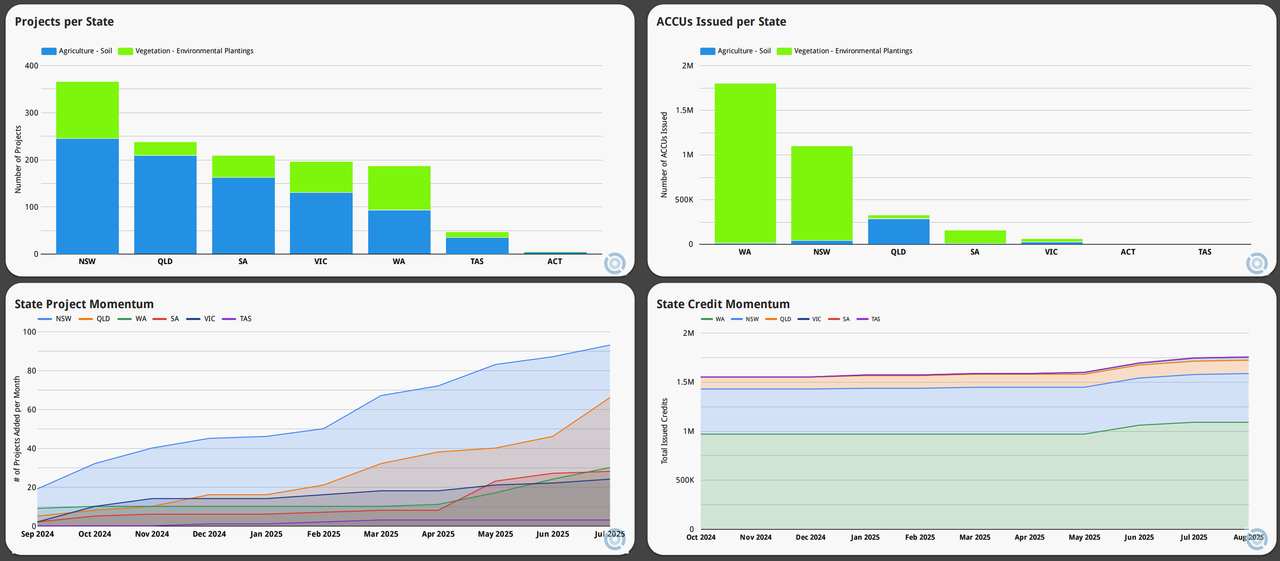Click 'State Project Momentum' chart title
1280x561 pixels.
click(x=84, y=304)
